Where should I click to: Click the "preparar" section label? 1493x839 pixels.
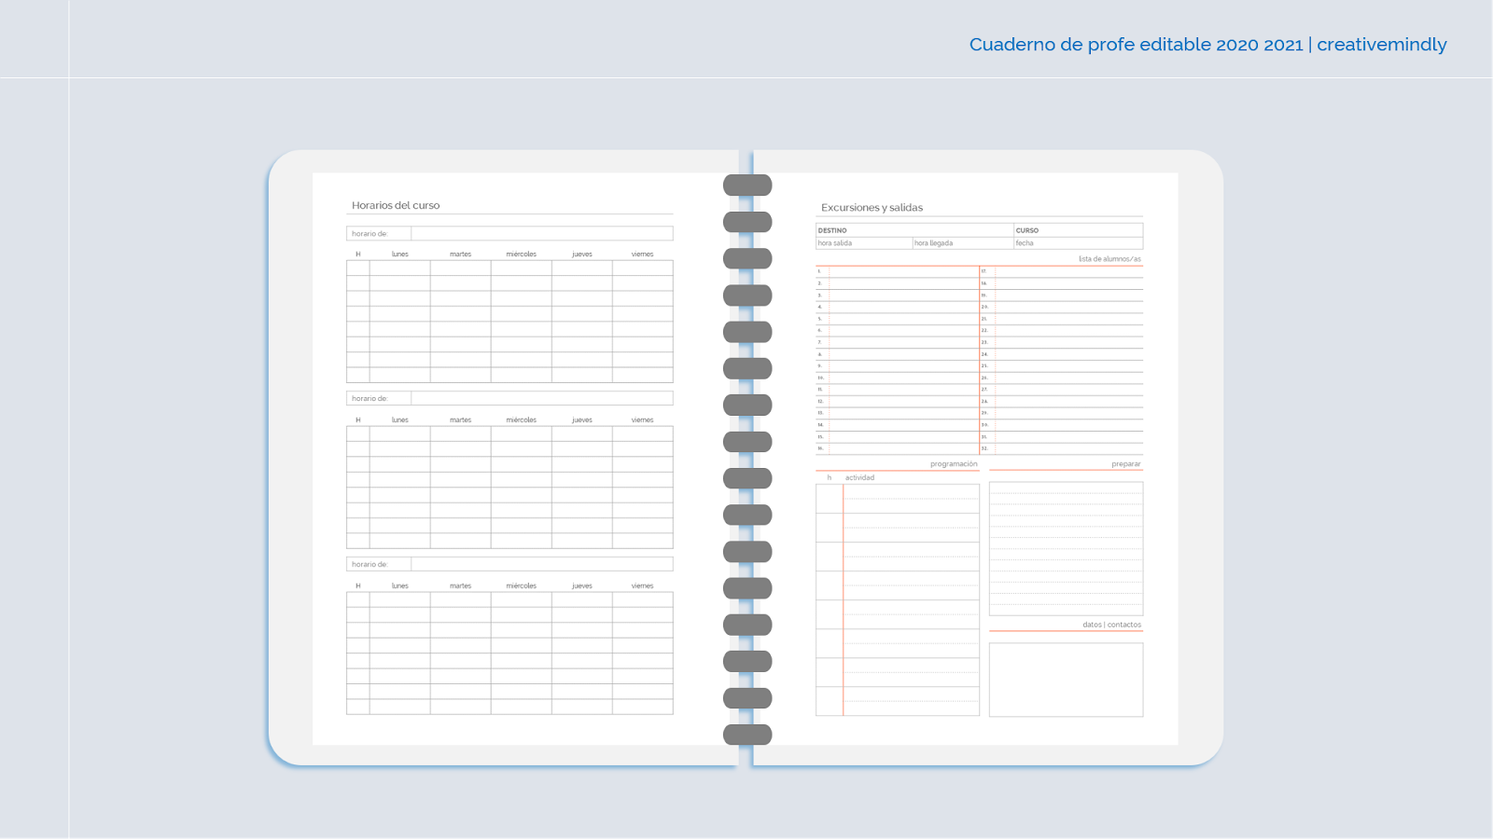click(x=1124, y=463)
